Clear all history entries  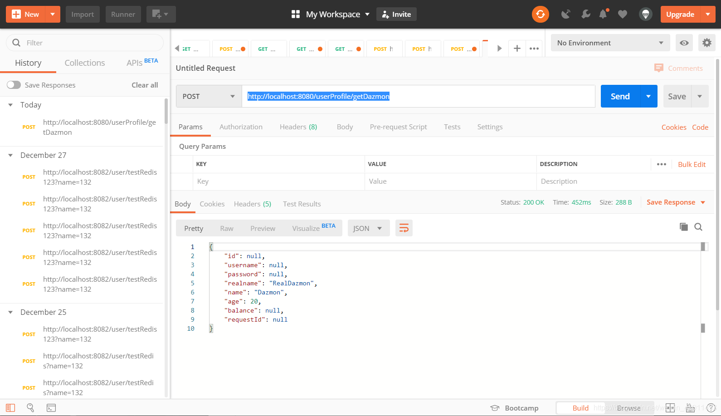pos(145,85)
